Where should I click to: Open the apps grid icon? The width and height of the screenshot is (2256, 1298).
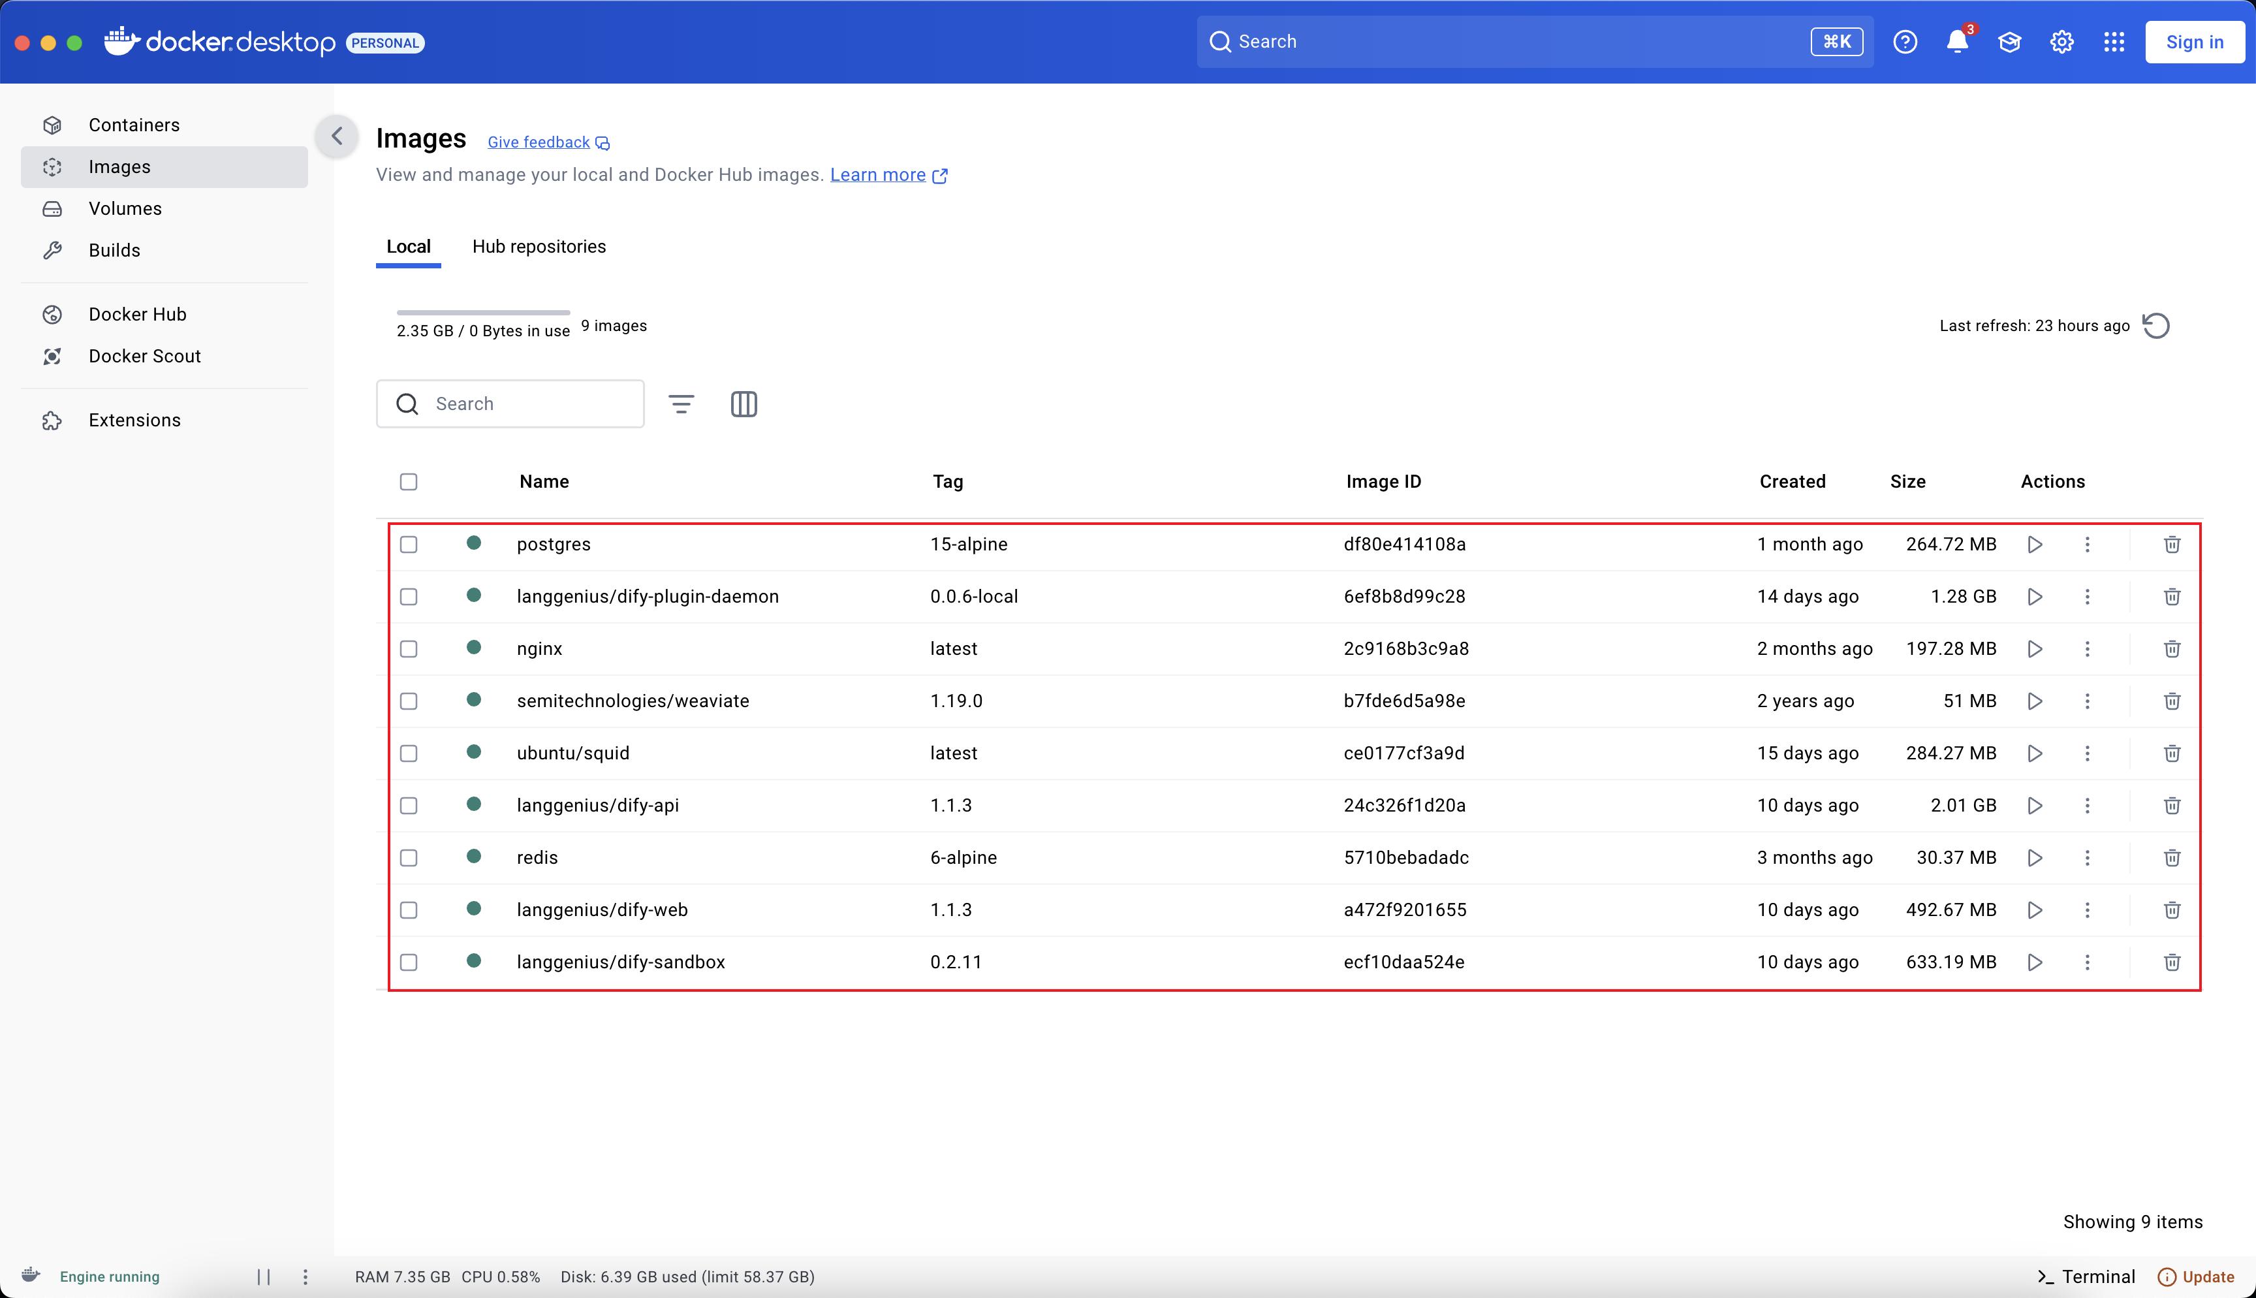coord(2114,42)
